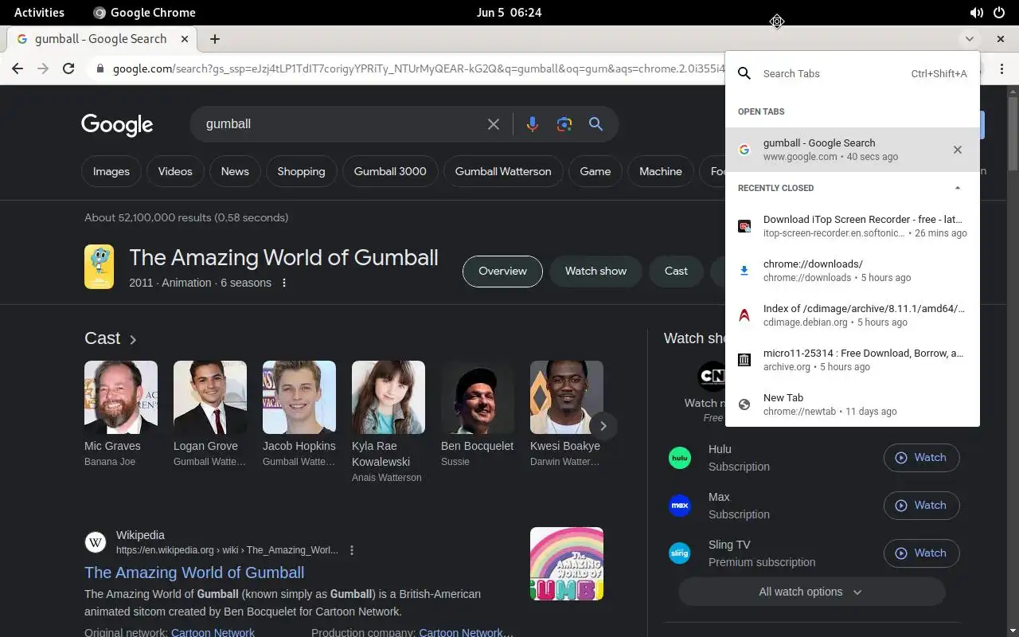Submit search with magnifier icon

595,124
